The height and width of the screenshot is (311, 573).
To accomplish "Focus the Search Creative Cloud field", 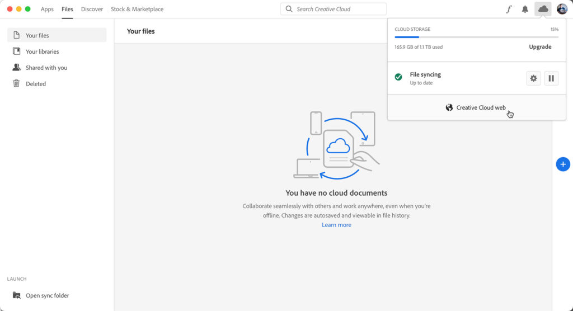I will 334,9.
